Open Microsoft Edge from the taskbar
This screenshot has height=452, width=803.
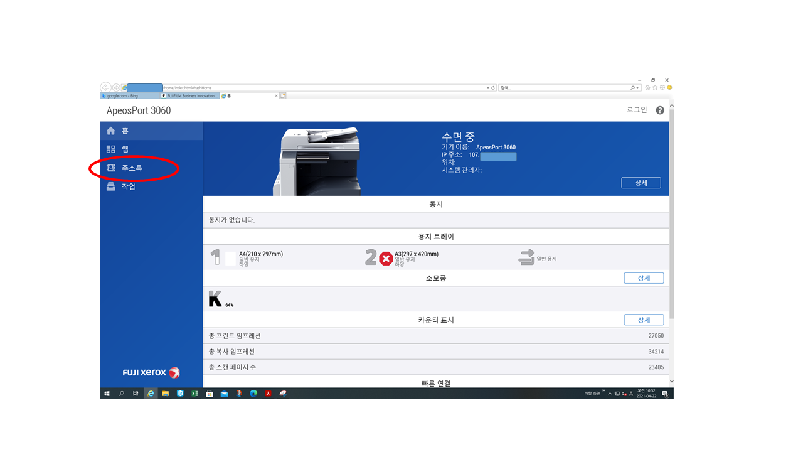point(253,394)
